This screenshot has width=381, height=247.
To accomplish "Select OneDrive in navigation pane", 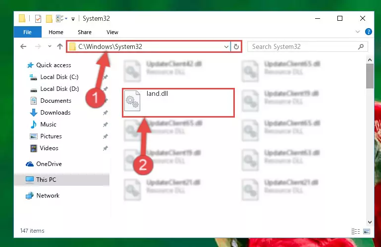I will (49, 164).
